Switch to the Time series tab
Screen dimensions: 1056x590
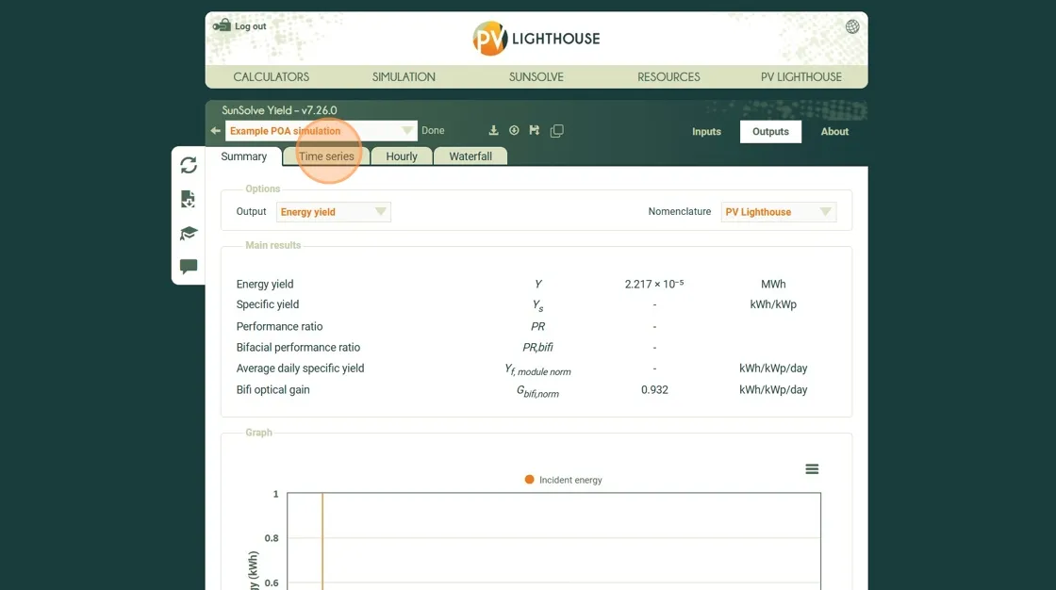tap(326, 156)
